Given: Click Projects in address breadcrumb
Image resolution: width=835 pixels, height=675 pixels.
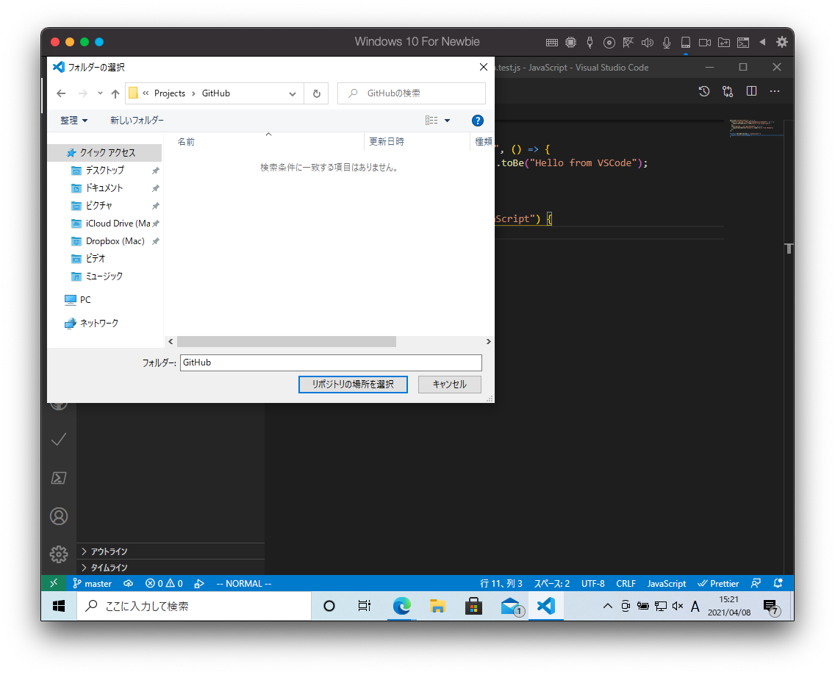Looking at the screenshot, I should pyautogui.click(x=170, y=93).
